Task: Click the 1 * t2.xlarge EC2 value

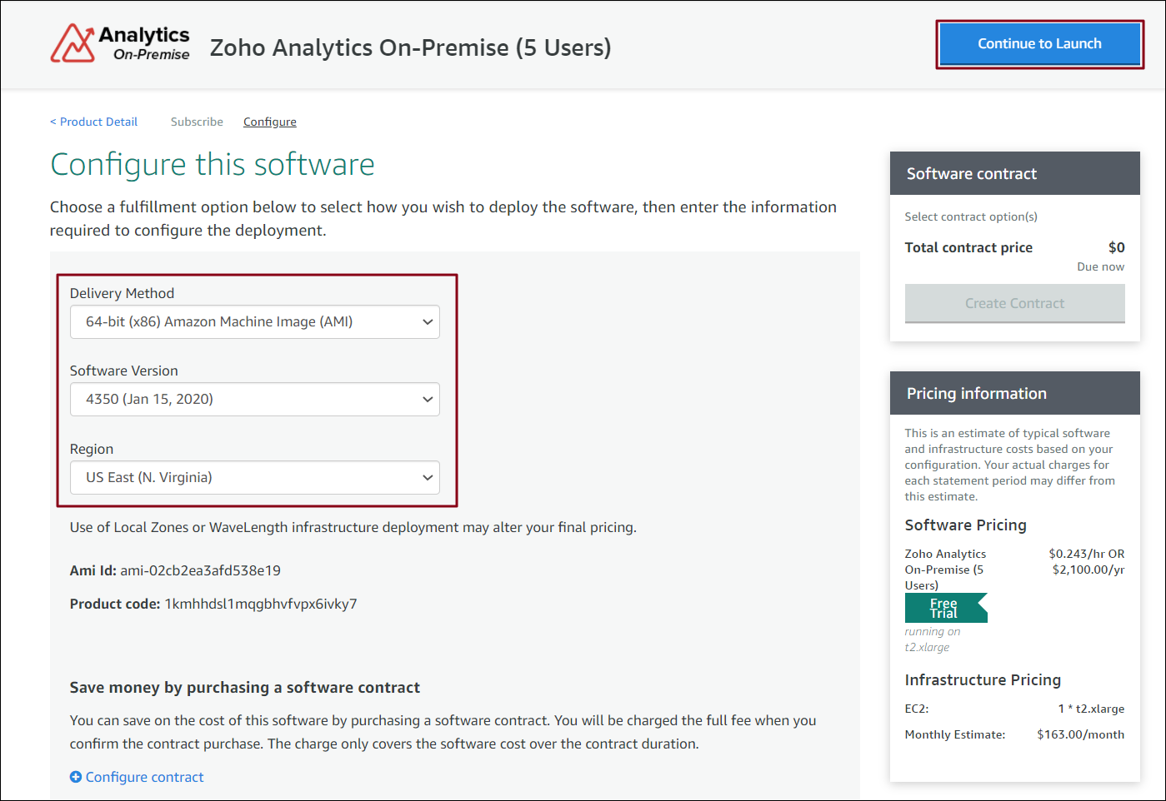Action: click(x=1092, y=709)
